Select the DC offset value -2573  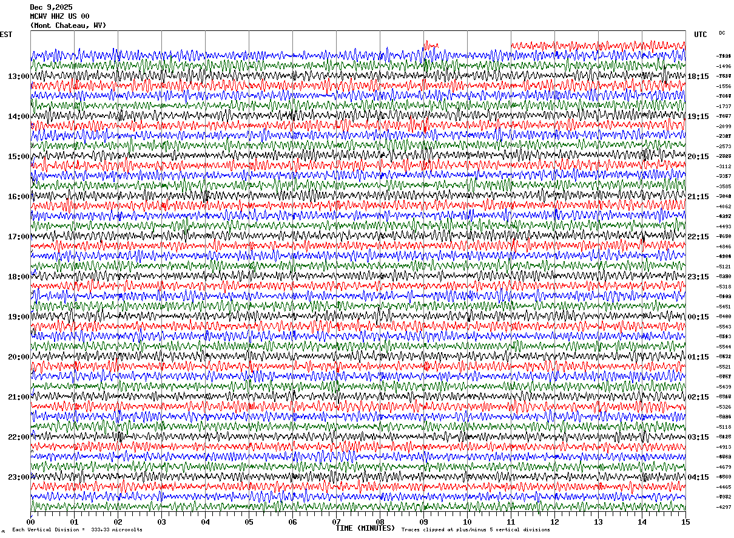(x=724, y=146)
